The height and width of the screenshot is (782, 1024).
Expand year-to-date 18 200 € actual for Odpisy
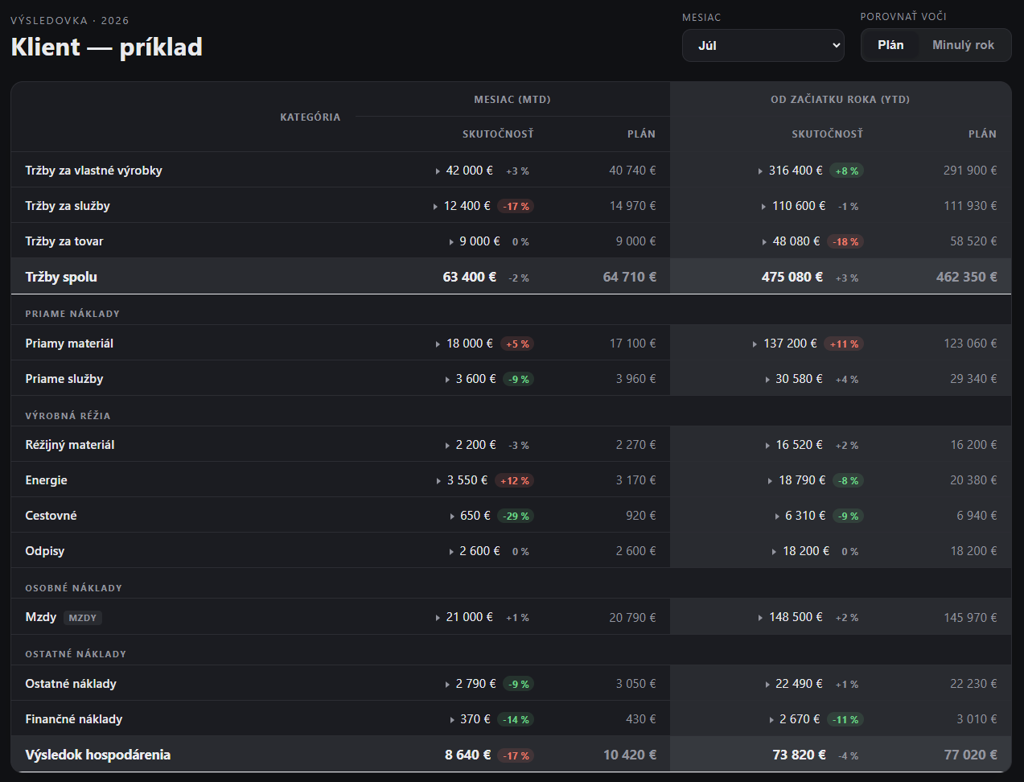tap(800, 551)
